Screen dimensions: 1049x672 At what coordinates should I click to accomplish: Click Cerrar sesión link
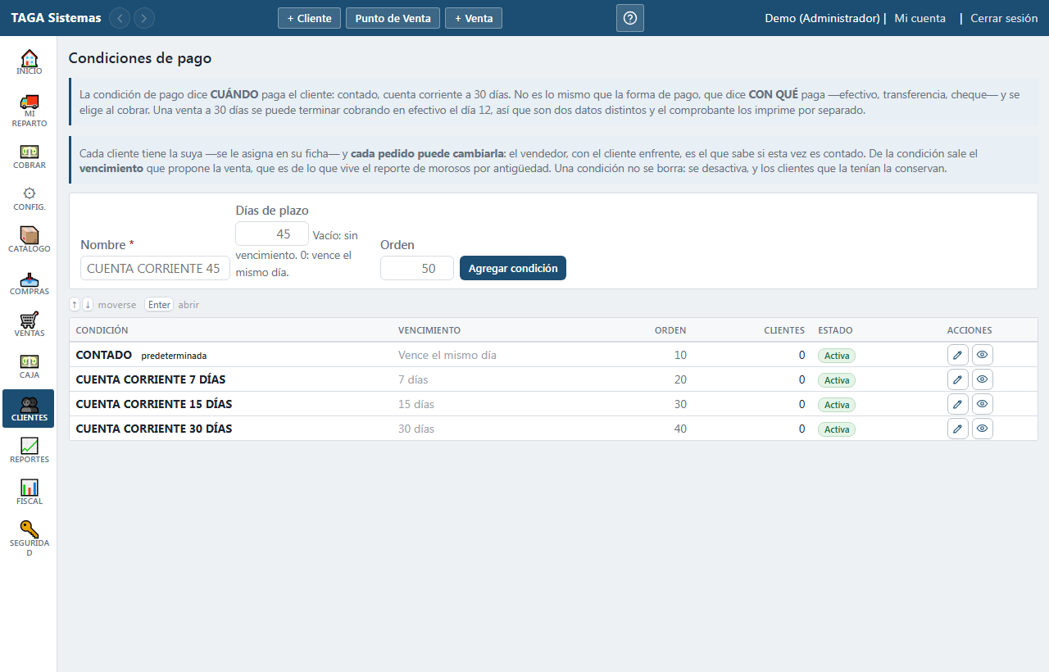tap(1004, 18)
